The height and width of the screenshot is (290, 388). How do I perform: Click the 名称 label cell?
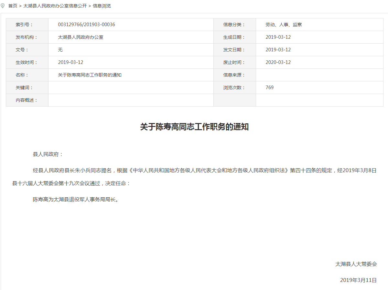point(27,75)
